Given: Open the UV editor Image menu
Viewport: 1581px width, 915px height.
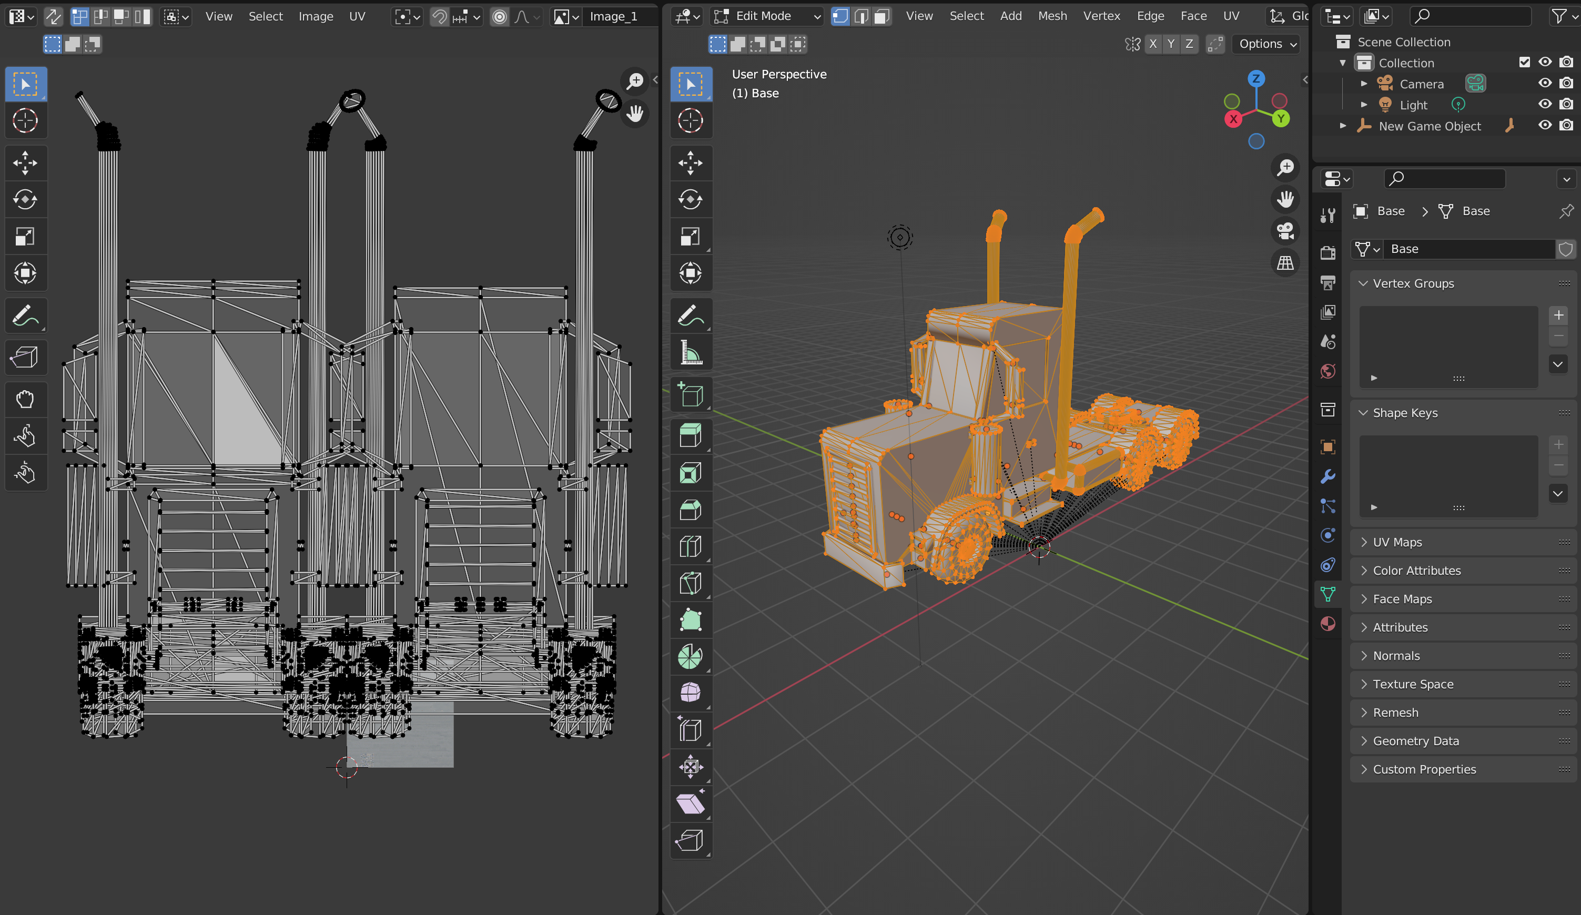Looking at the screenshot, I should (x=316, y=16).
